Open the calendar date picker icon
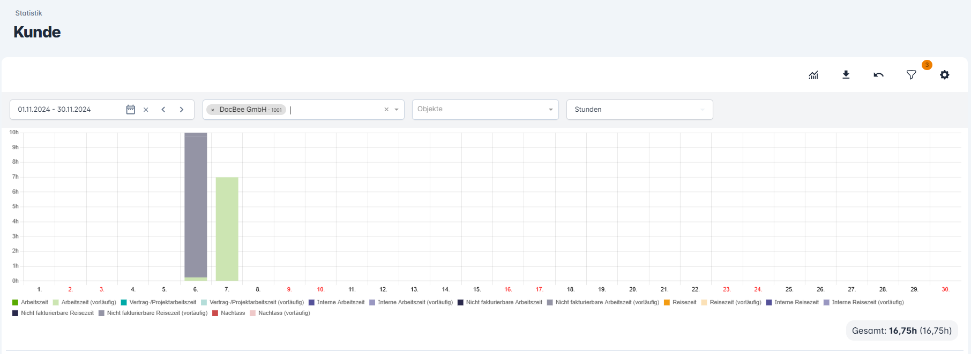Viewport: 971px width, 354px height. tap(130, 110)
